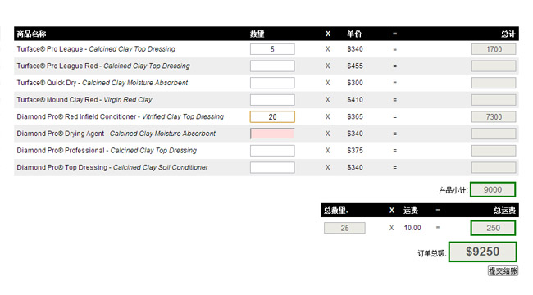The width and height of the screenshot is (533, 295).
Task: Select the total shipping field showing 250
Action: (493, 228)
